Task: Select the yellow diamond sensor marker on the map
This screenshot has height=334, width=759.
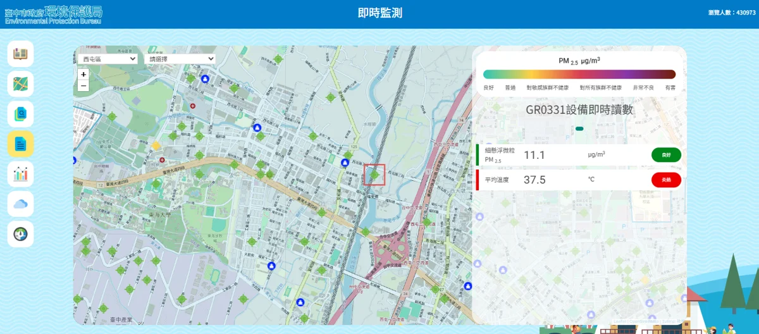Action: click(x=156, y=145)
